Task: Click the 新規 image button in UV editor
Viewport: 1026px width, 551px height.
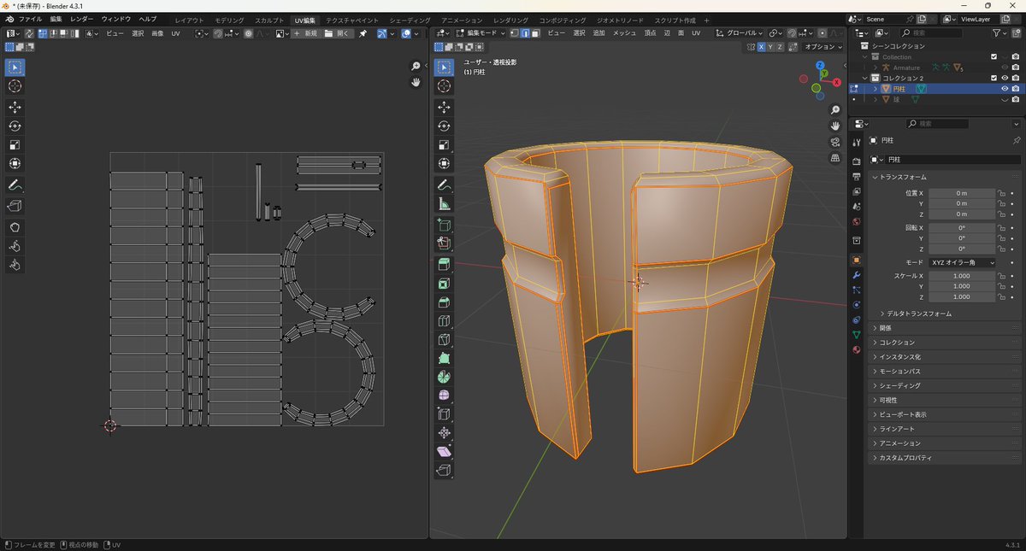Action: click(305, 33)
